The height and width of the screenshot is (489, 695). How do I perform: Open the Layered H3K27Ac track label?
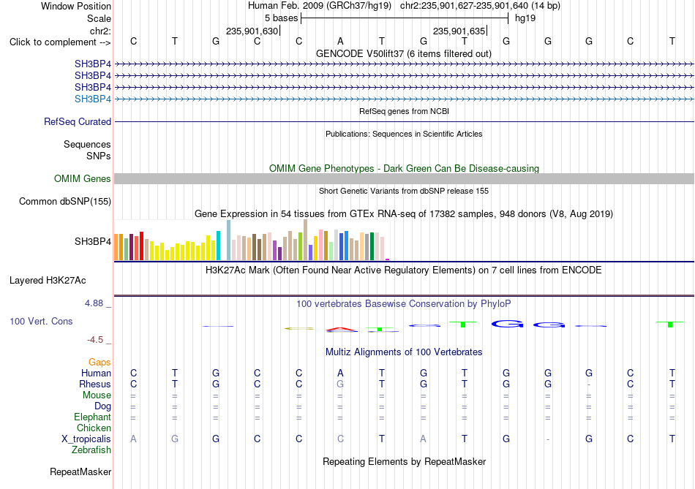(48, 281)
